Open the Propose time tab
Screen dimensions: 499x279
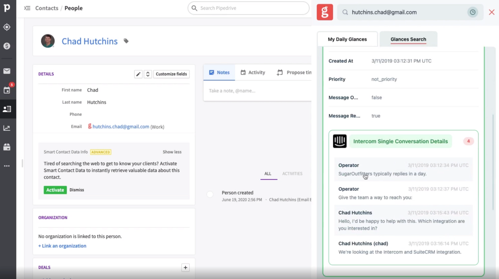[294, 72]
